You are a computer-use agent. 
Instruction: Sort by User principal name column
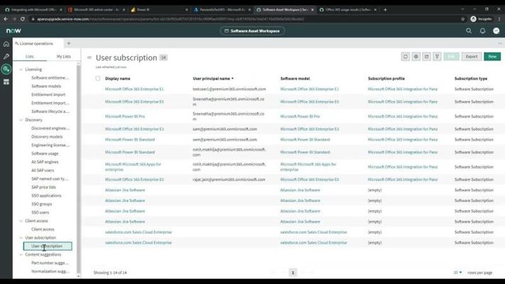coord(213,78)
